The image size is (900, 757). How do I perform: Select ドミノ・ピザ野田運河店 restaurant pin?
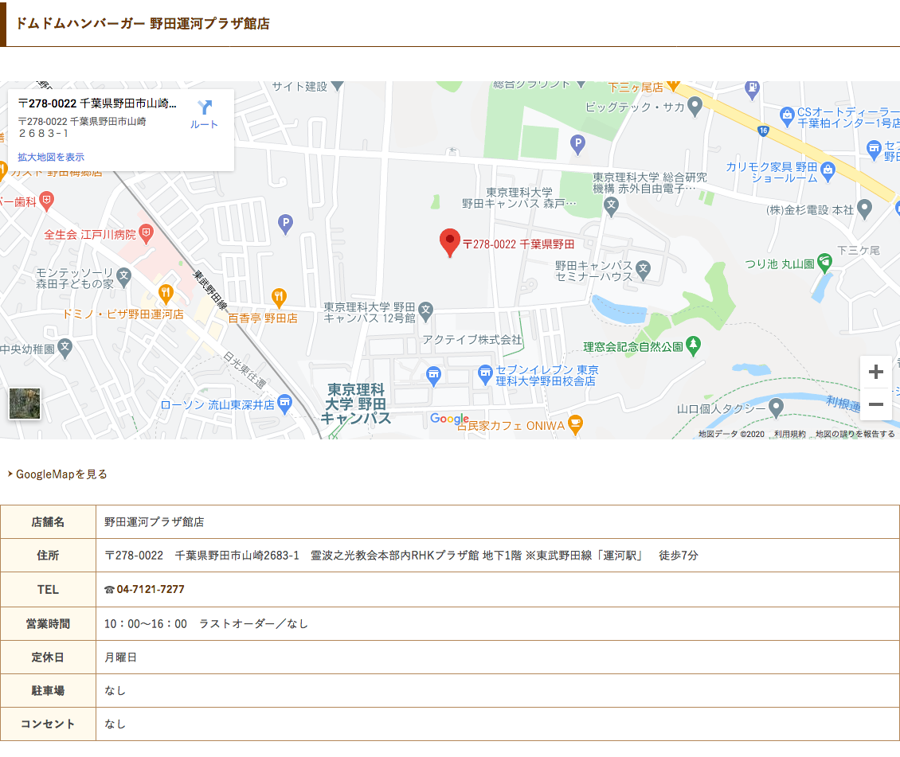[x=166, y=295]
